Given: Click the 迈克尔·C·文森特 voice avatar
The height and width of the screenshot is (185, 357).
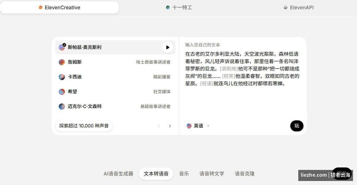Looking at the screenshot, I should [62, 107].
